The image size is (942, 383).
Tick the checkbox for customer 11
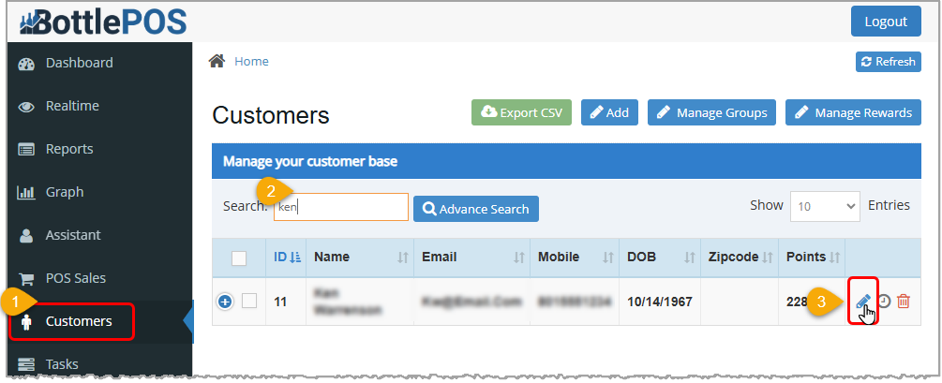coord(249,301)
